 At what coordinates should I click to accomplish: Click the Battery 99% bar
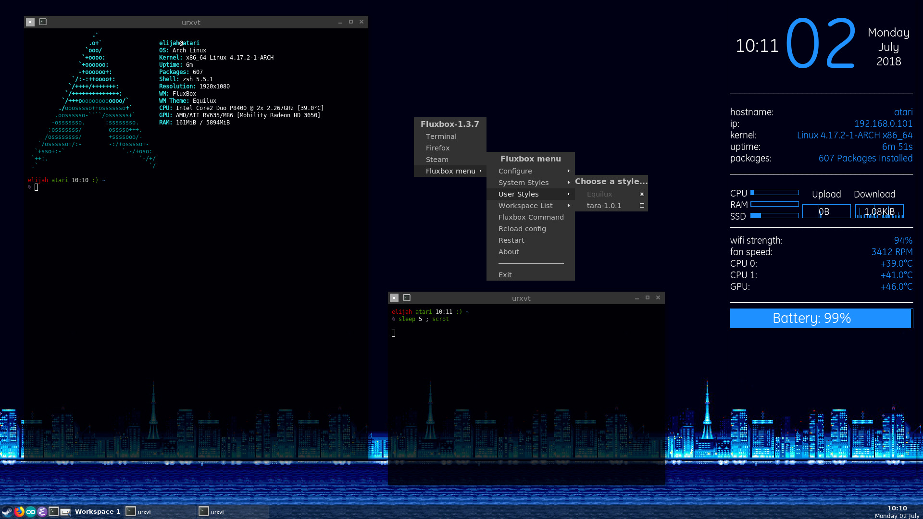pos(821,318)
